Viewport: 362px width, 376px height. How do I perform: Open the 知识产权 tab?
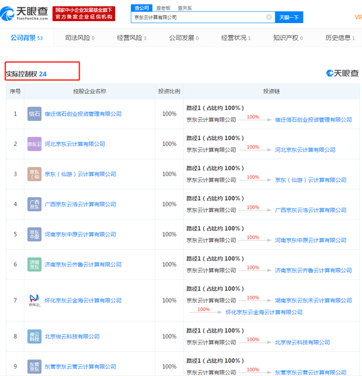point(288,38)
